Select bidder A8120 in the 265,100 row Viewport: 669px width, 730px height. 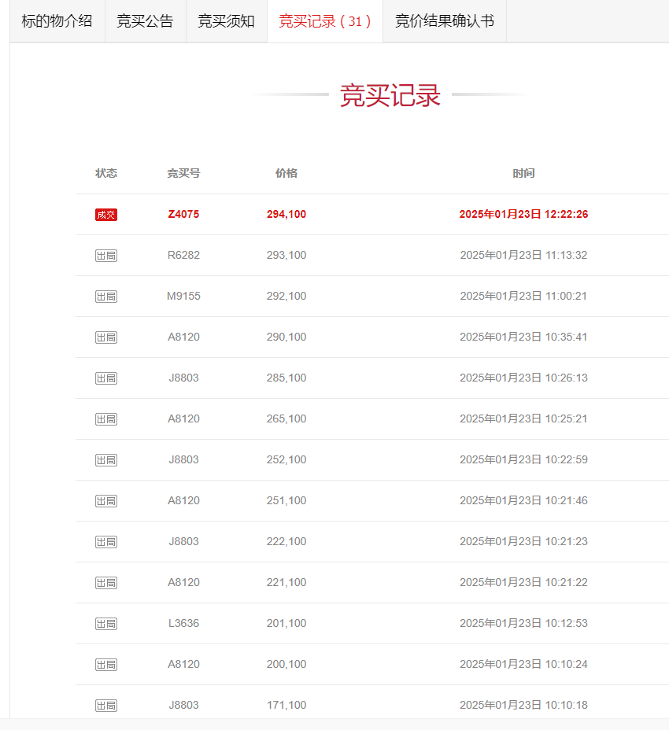point(183,419)
